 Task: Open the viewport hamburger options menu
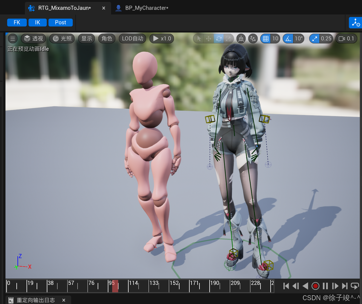(13, 39)
